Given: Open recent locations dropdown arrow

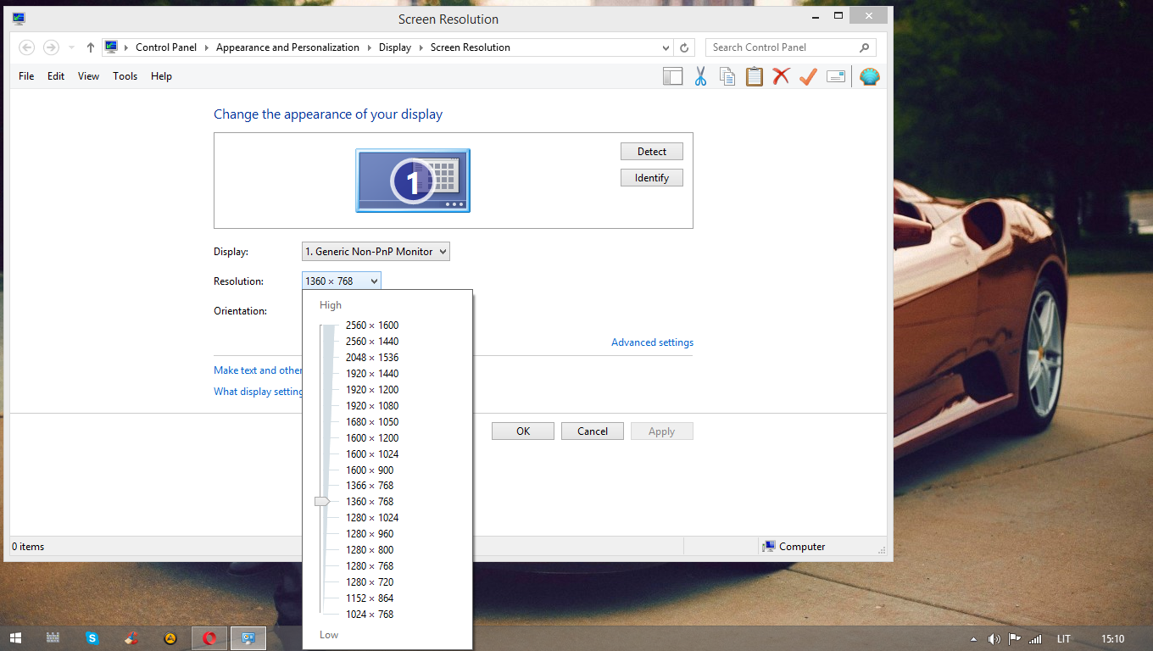Looking at the screenshot, I should [71, 47].
